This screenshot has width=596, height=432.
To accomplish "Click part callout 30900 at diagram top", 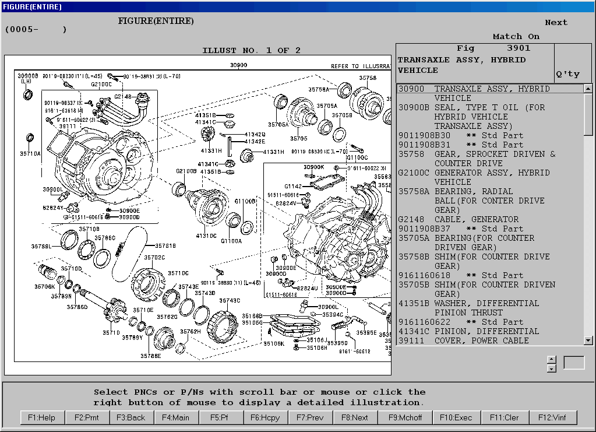I will coord(239,65).
